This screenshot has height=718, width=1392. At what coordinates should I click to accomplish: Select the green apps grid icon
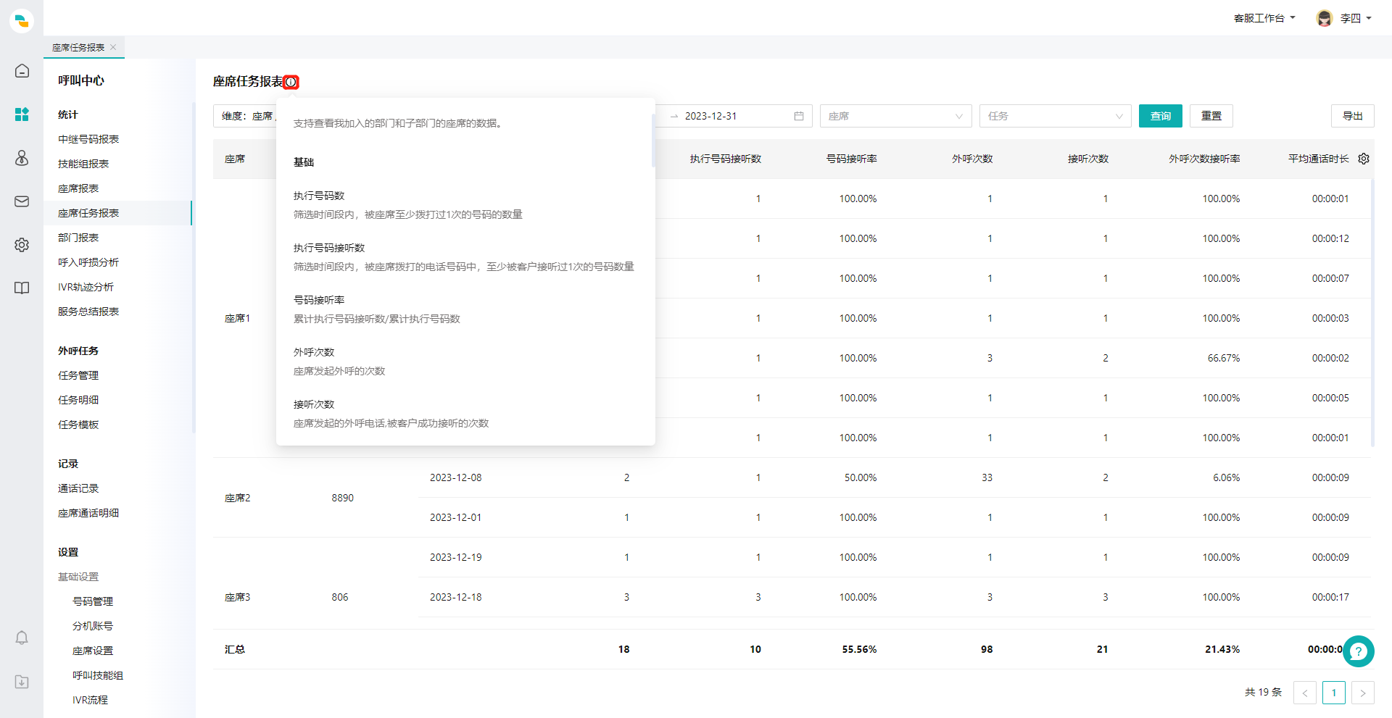22,114
